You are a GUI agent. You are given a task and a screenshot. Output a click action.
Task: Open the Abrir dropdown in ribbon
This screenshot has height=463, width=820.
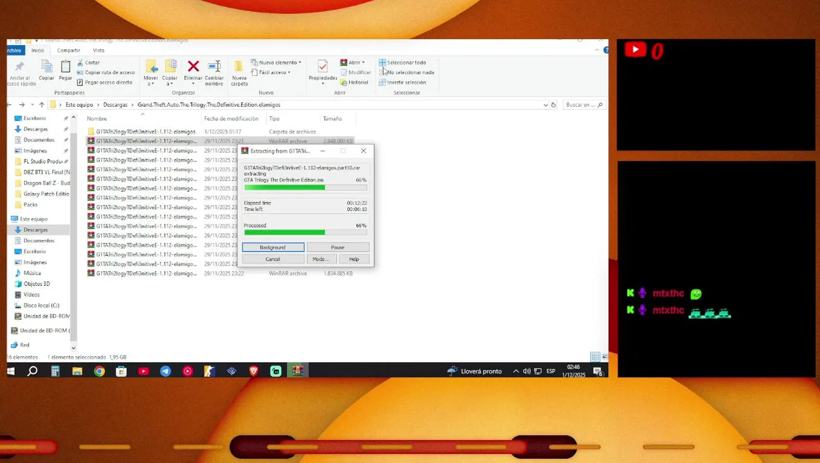pos(352,62)
